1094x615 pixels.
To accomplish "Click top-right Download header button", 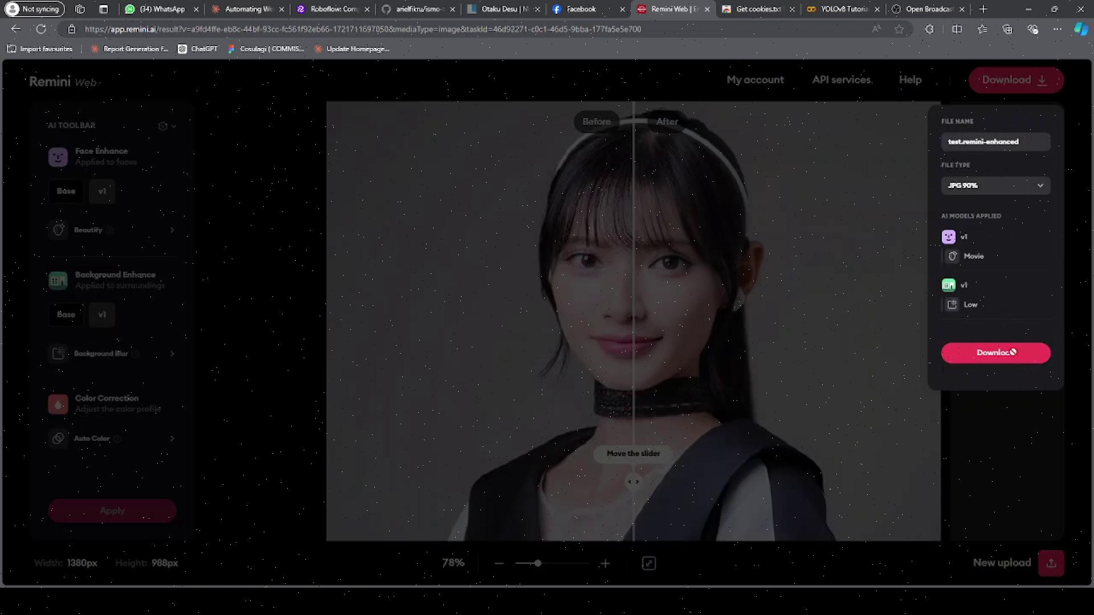I will point(1016,80).
